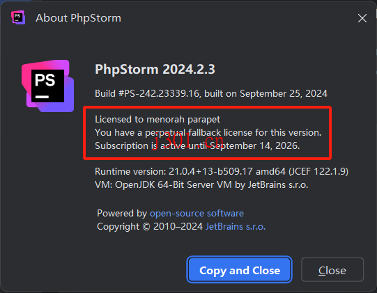The image size is (377, 293).
Task: Click the large PhpStorm PS logo
Action: point(47,86)
